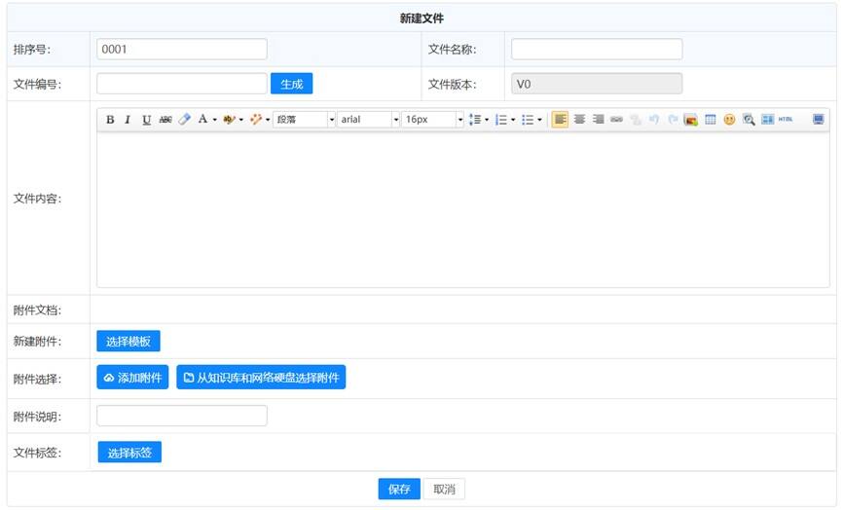Expand the font color picker arrow
Viewport: 843px width, 510px height.
point(214,120)
